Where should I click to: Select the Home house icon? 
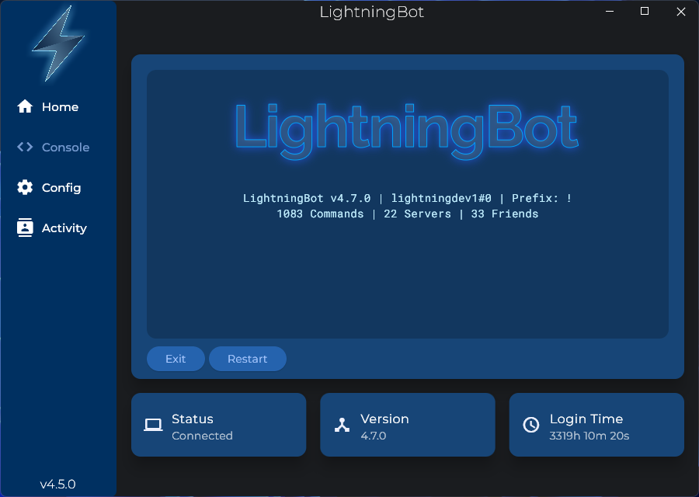pyautogui.click(x=23, y=106)
